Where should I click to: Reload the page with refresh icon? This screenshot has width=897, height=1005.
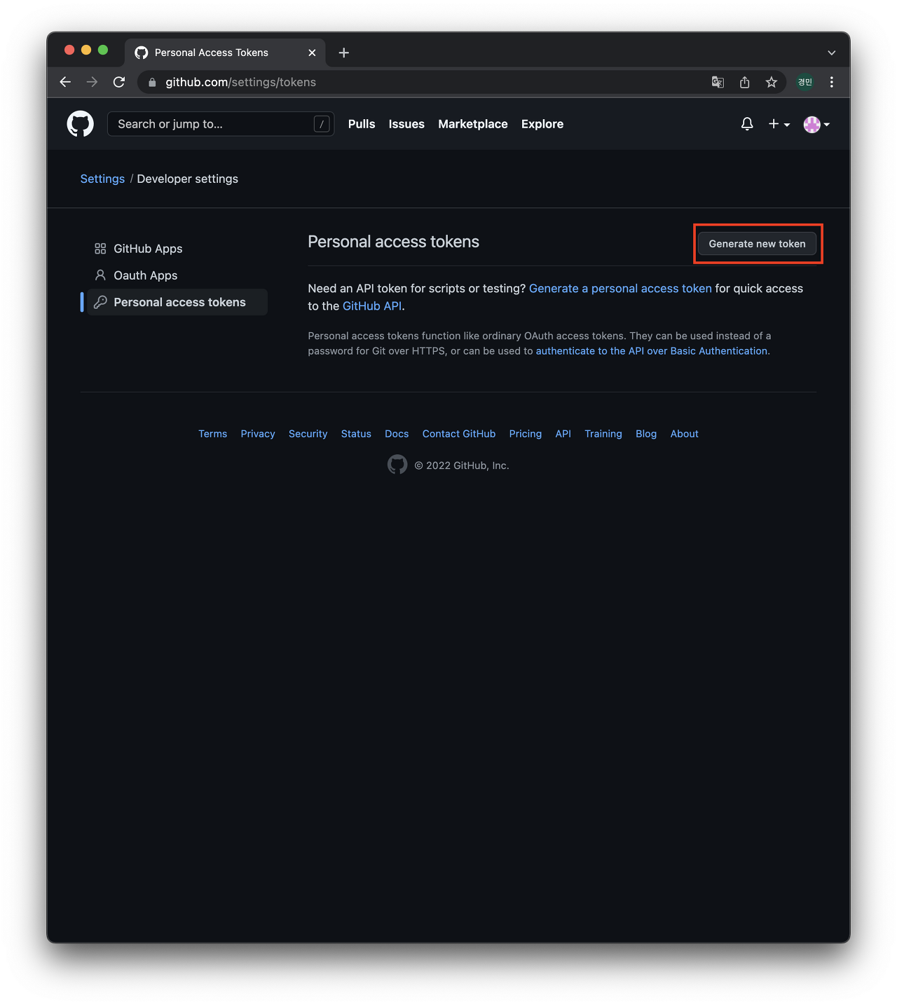coord(119,82)
